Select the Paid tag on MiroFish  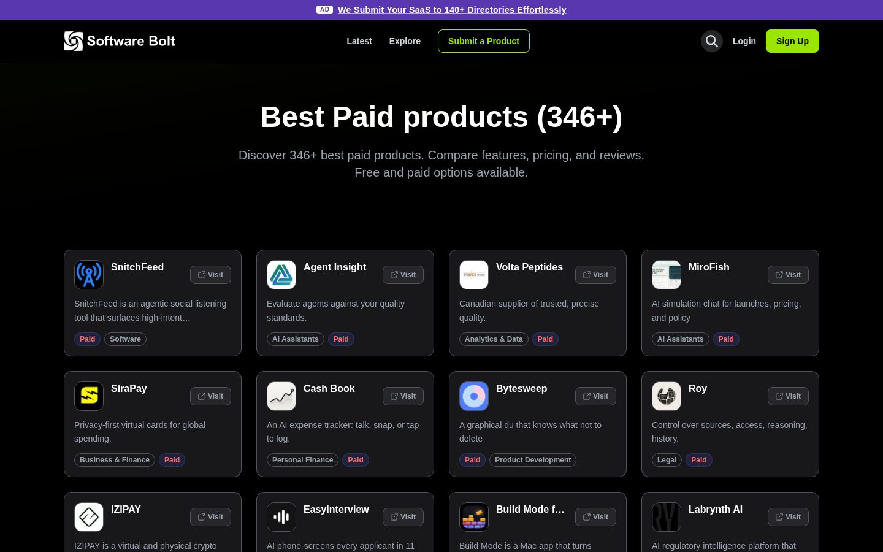726,339
